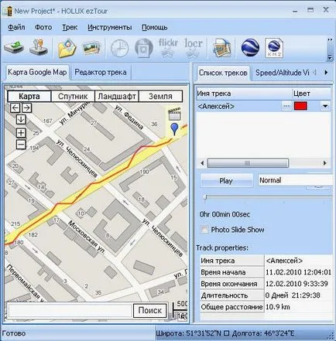Image resolution: width=336 pixels, height=341 pixels.
Task: Select the Карта map view
Action: click(29, 97)
